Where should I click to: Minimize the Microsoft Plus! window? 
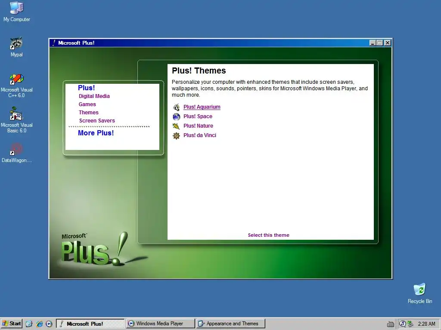pyautogui.click(x=373, y=43)
